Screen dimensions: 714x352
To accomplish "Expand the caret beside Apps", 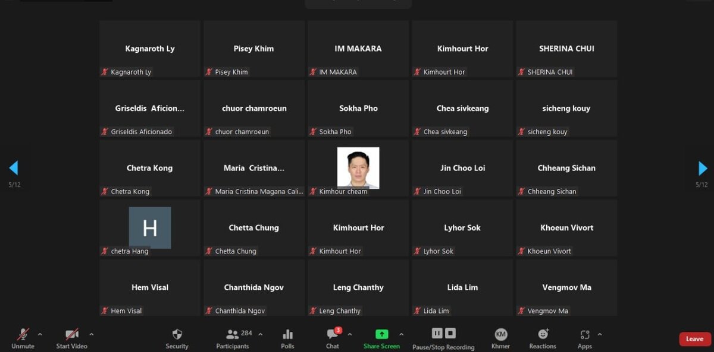I will click(599, 334).
